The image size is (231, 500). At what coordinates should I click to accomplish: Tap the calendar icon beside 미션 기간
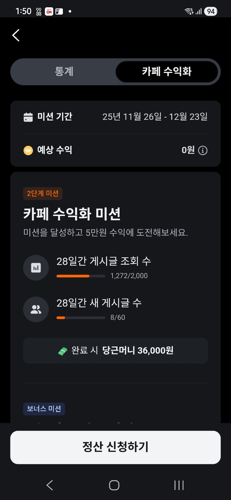tap(28, 117)
